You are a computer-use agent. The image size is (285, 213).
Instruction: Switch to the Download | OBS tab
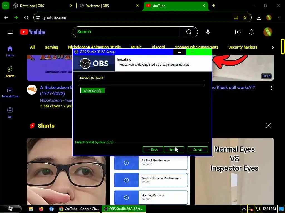point(43,6)
